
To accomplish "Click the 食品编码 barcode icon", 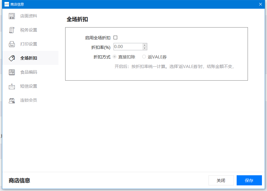I will pos(12,72).
